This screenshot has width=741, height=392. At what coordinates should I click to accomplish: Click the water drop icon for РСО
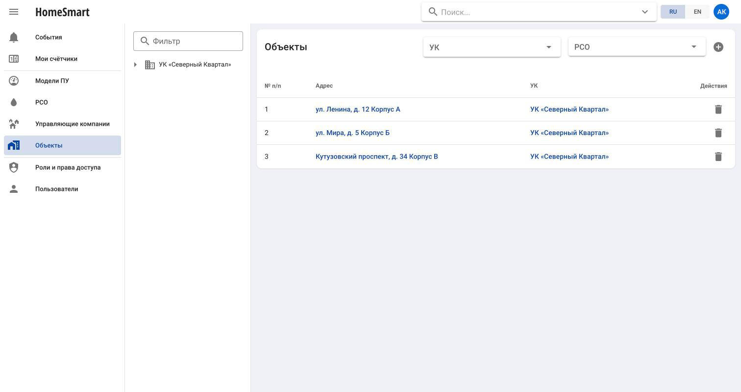point(14,102)
